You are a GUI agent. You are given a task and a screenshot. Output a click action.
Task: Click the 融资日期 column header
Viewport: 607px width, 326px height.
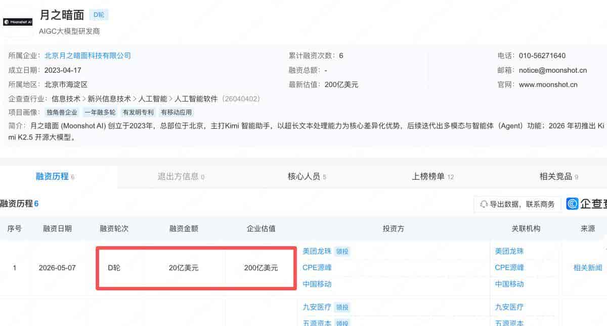(x=57, y=228)
